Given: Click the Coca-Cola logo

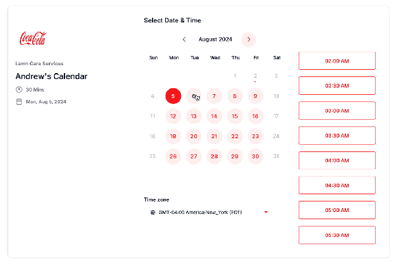Looking at the screenshot, I should pyautogui.click(x=33, y=38).
